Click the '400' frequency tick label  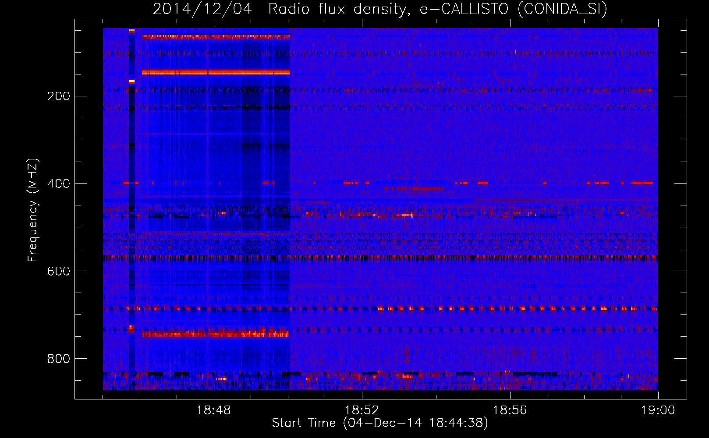pyautogui.click(x=59, y=184)
